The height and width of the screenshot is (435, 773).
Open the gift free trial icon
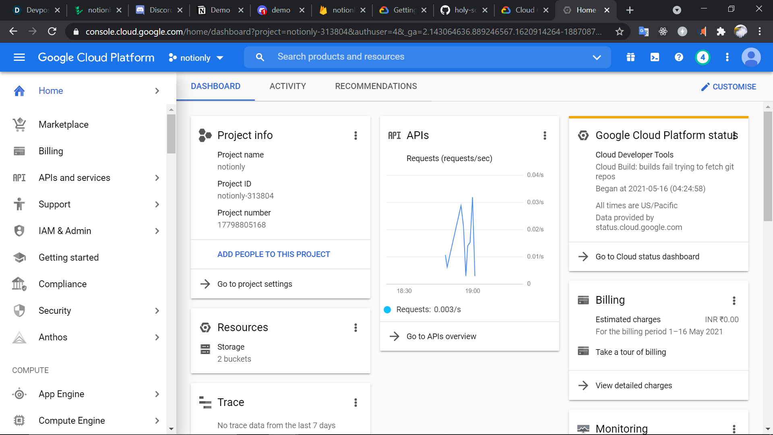pos(630,57)
